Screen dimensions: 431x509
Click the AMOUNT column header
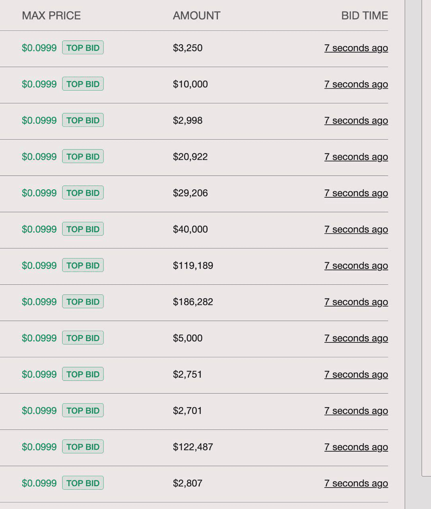click(196, 16)
